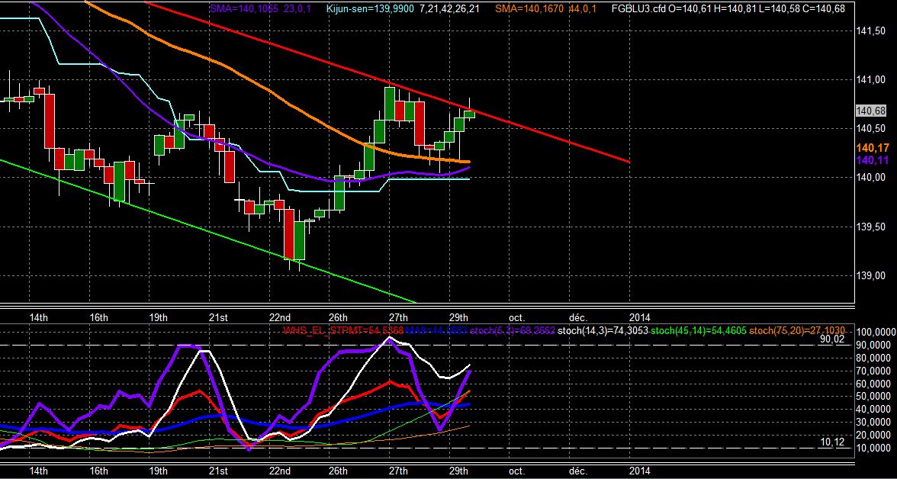Click the 26th date under the price chart
Screen dimensions: 897x479
point(338,317)
